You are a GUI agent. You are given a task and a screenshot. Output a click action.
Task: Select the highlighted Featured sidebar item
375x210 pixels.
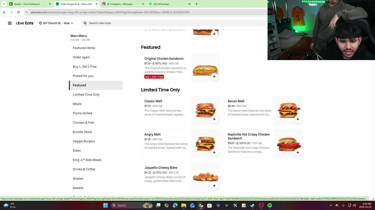96,85
